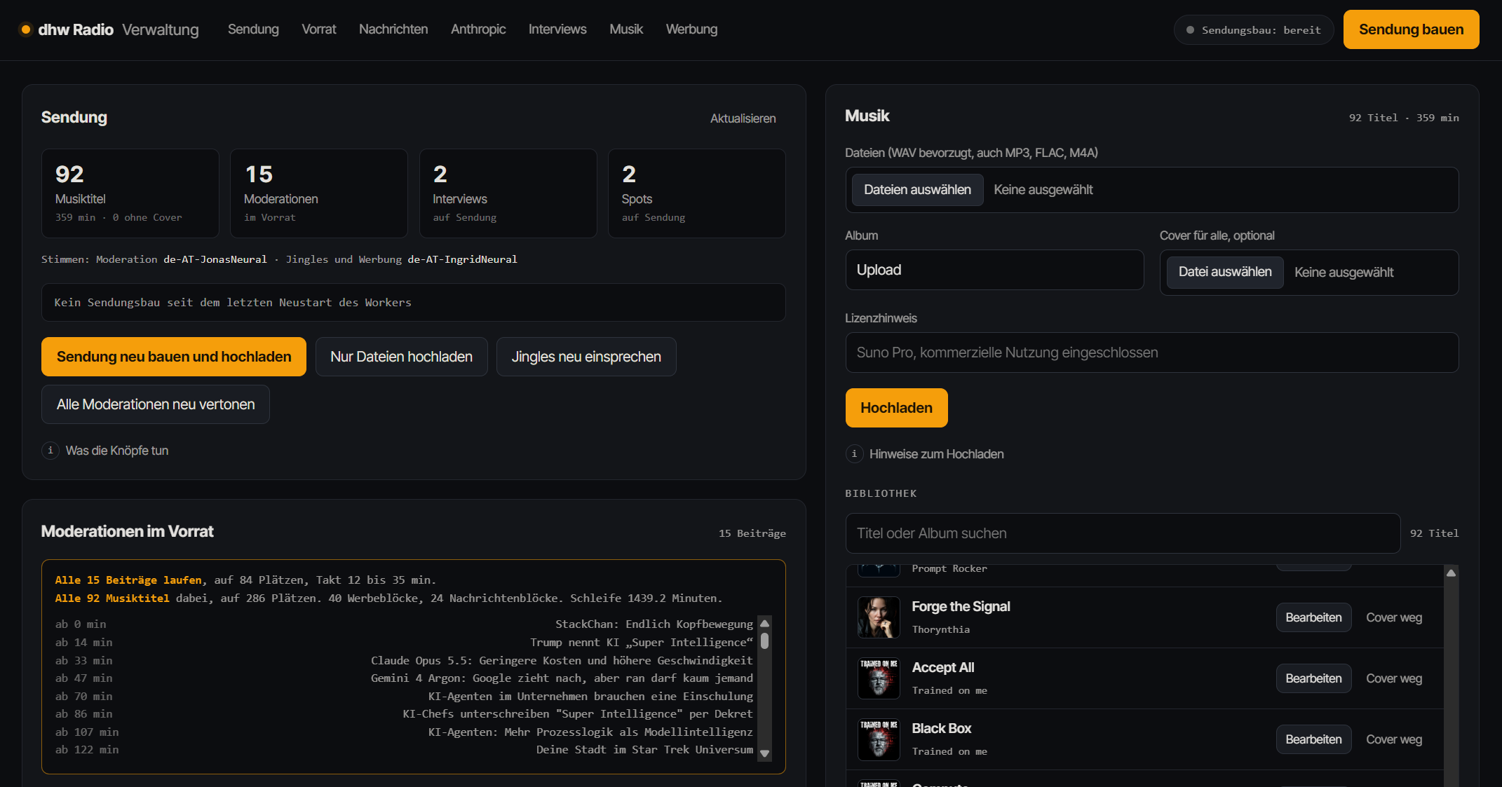Viewport: 1502px width, 787px height.
Task: Click the 92 Musiktitel stat card
Action: 130,193
